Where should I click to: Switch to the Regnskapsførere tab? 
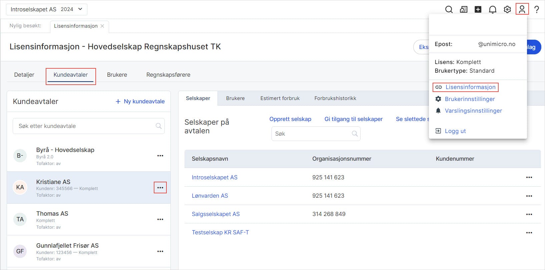click(x=168, y=75)
